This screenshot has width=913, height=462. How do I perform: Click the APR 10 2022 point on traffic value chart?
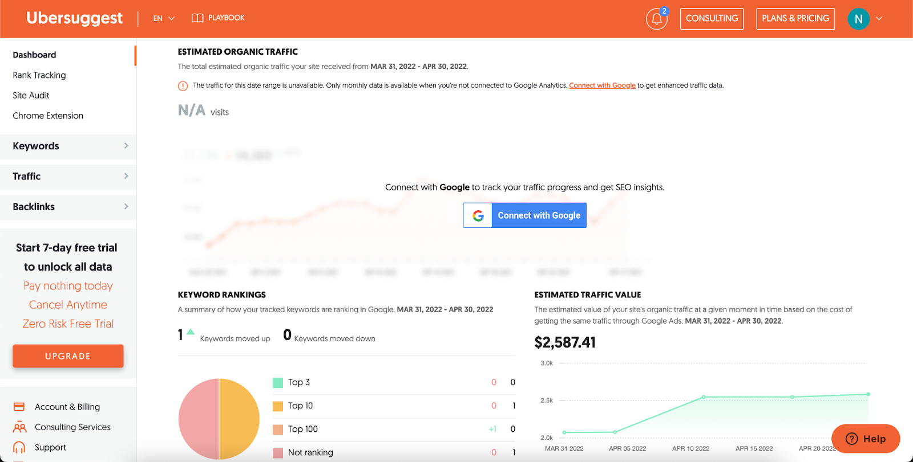click(704, 397)
